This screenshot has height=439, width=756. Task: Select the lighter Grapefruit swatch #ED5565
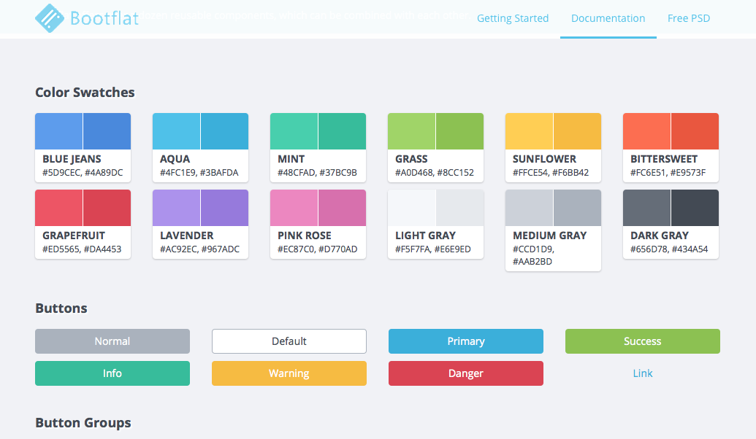tap(59, 208)
